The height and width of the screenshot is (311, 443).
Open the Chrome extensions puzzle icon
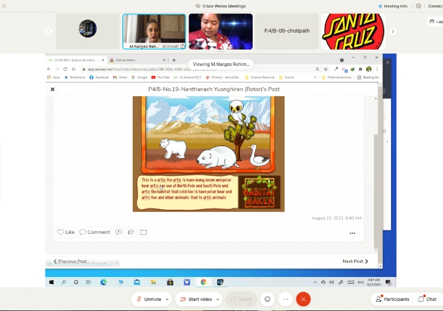tap(360, 69)
